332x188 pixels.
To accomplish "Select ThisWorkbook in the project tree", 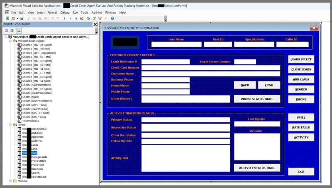I will 30,121.
